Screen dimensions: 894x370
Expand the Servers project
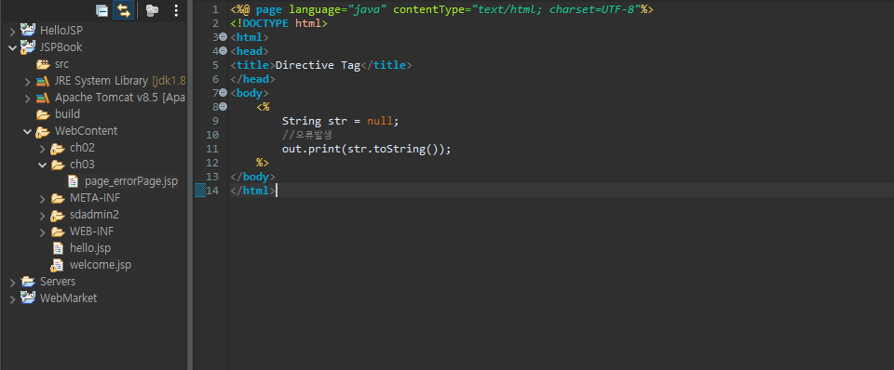click(x=12, y=283)
